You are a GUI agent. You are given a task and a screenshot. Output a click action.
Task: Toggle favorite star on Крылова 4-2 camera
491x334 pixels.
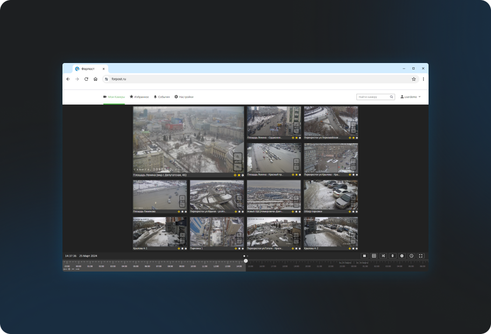point(354,249)
